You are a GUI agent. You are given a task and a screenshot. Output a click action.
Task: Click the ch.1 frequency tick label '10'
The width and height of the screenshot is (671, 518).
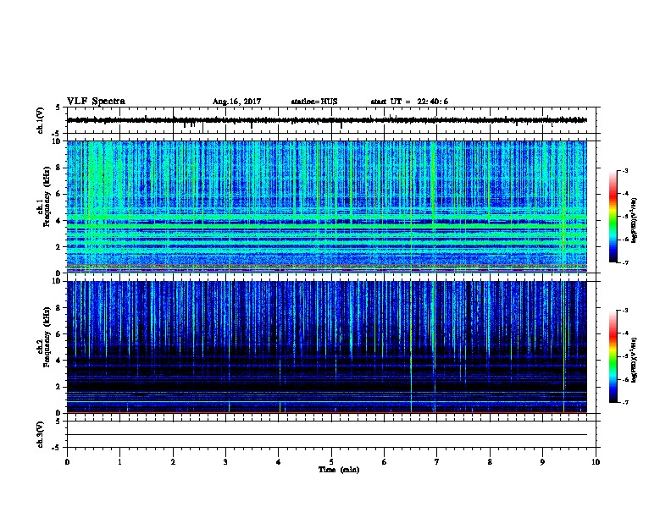[58, 141]
